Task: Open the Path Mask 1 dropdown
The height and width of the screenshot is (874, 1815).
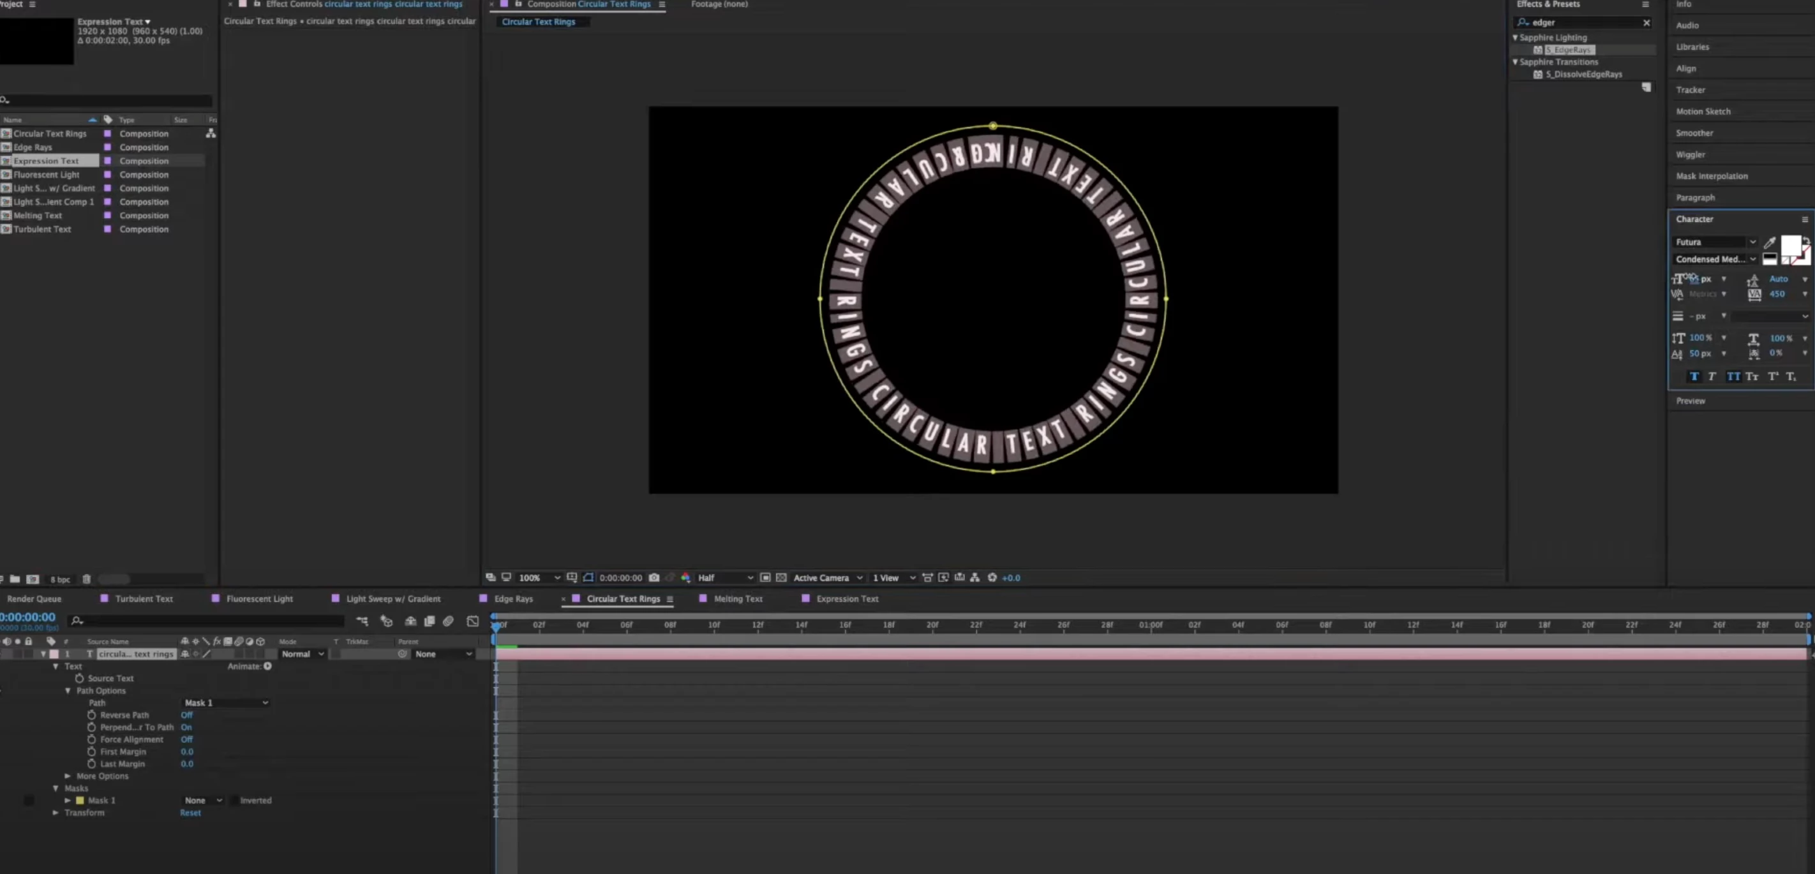Action: [225, 703]
